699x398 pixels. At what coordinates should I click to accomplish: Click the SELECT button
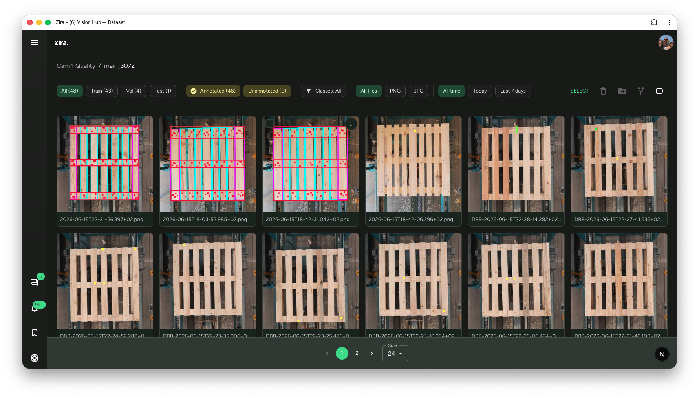coord(580,91)
